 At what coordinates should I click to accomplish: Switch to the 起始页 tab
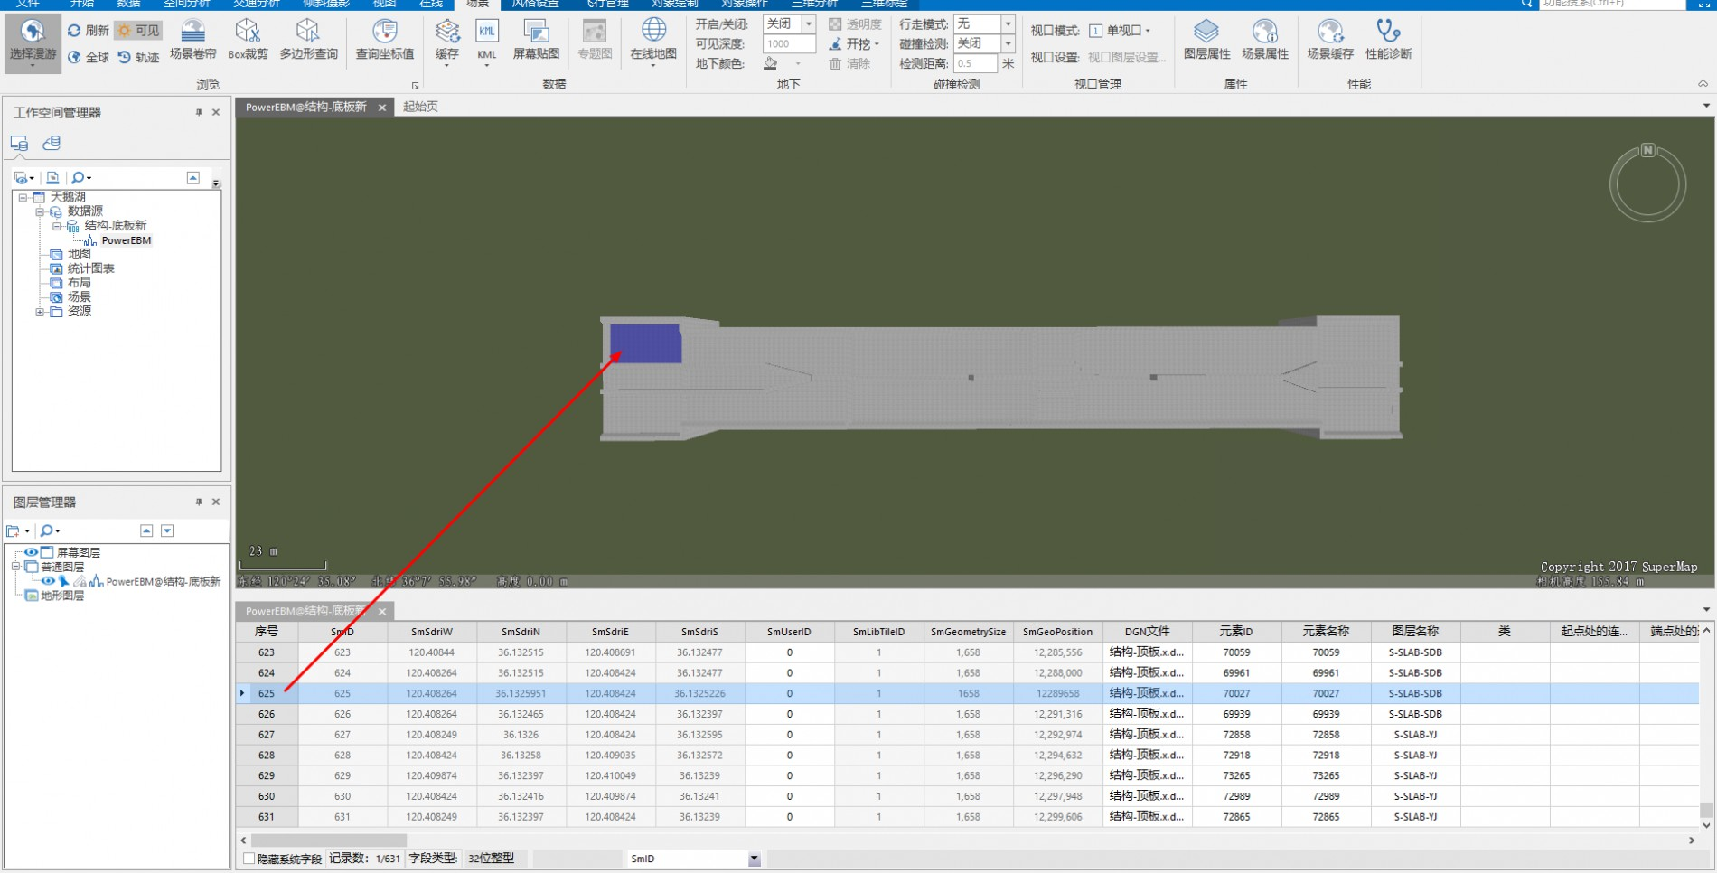click(420, 107)
